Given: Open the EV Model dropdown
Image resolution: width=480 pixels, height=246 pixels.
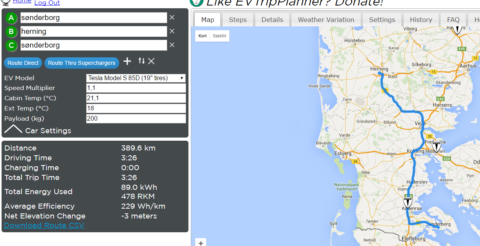Looking at the screenshot, I should (136, 78).
